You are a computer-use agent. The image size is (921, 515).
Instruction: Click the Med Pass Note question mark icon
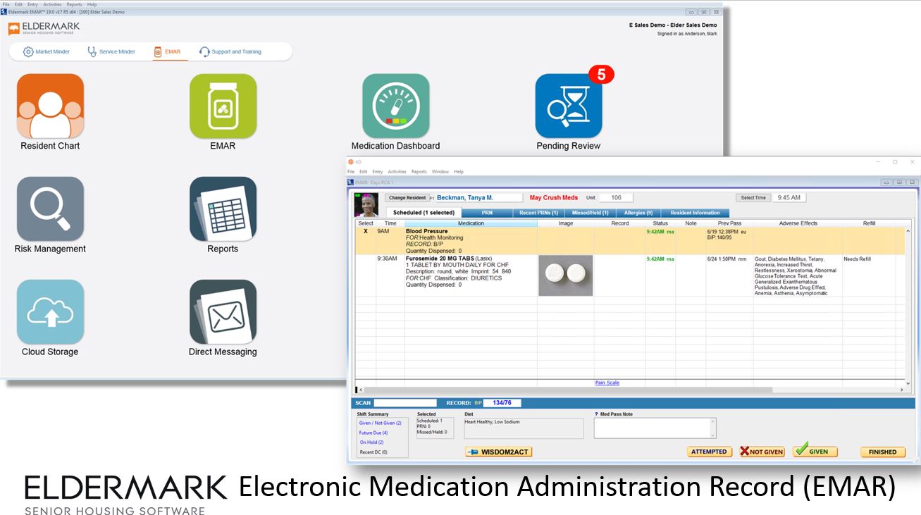596,414
